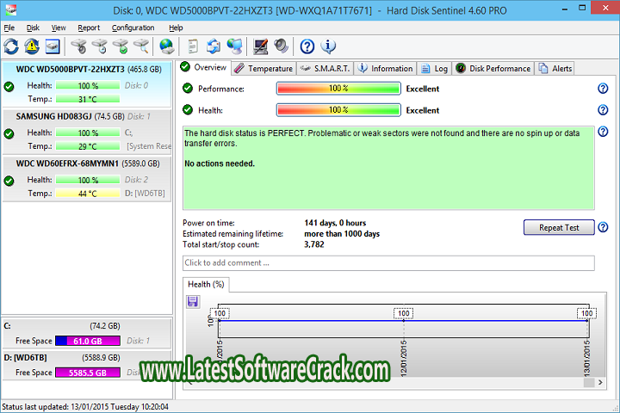Click the computer with pen configuration icon

tap(261, 46)
